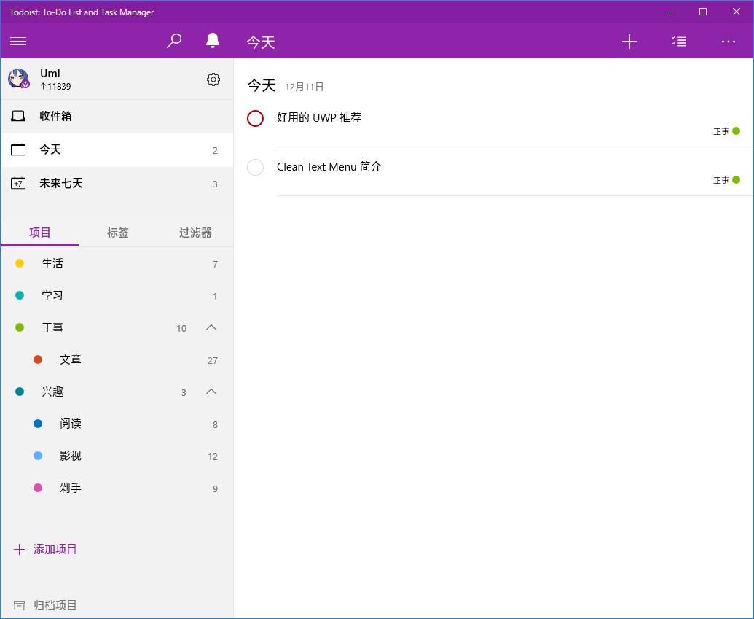Open the checklist multi-select icon
Viewport: 754px width, 619px height.
pos(679,42)
